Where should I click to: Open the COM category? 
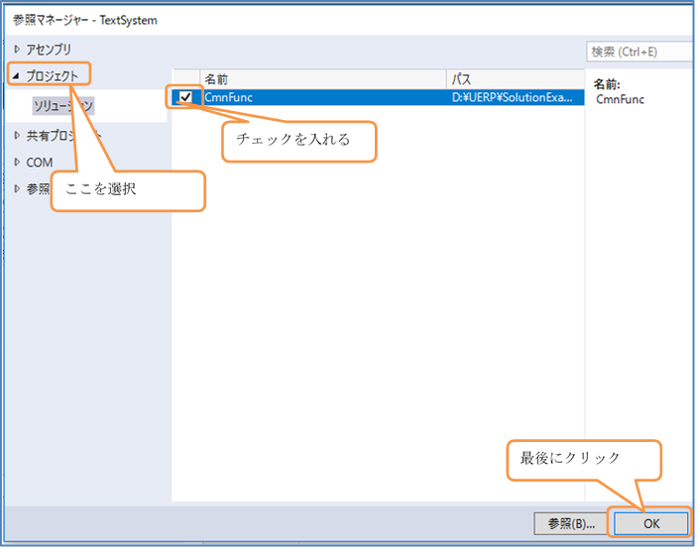(x=40, y=163)
